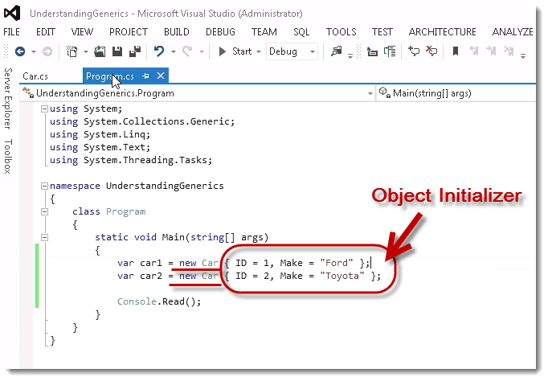The image size is (548, 381).
Task: Click the using System.Threading.Tasks; line
Action: [131, 160]
